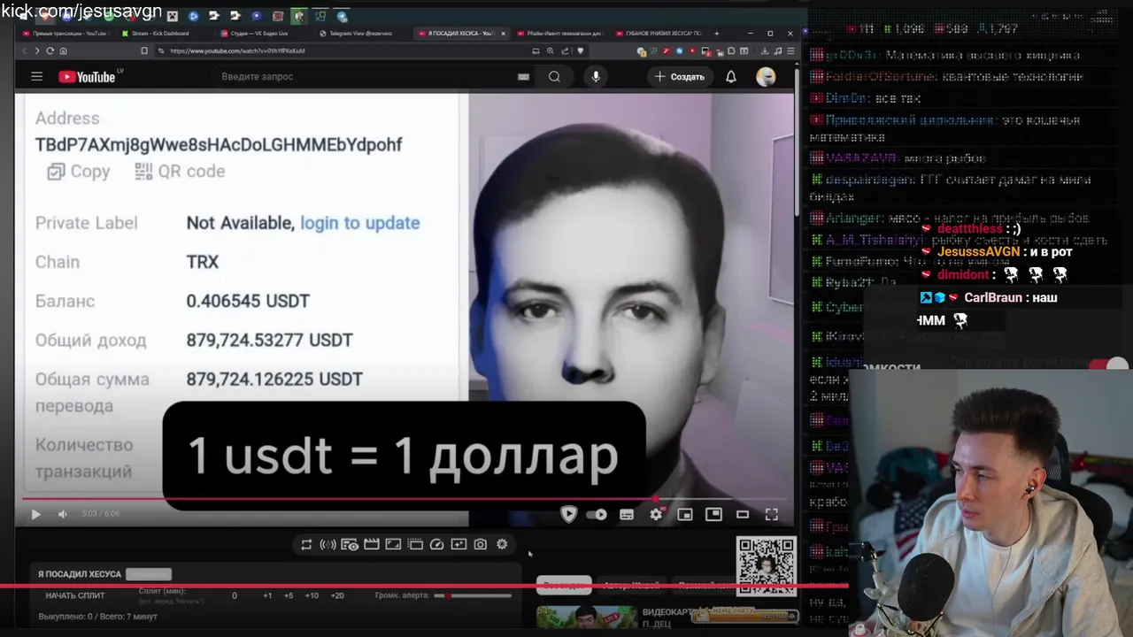
Task: Switch to 'Stream - Kick Dashboard' tab
Action: pos(159,34)
